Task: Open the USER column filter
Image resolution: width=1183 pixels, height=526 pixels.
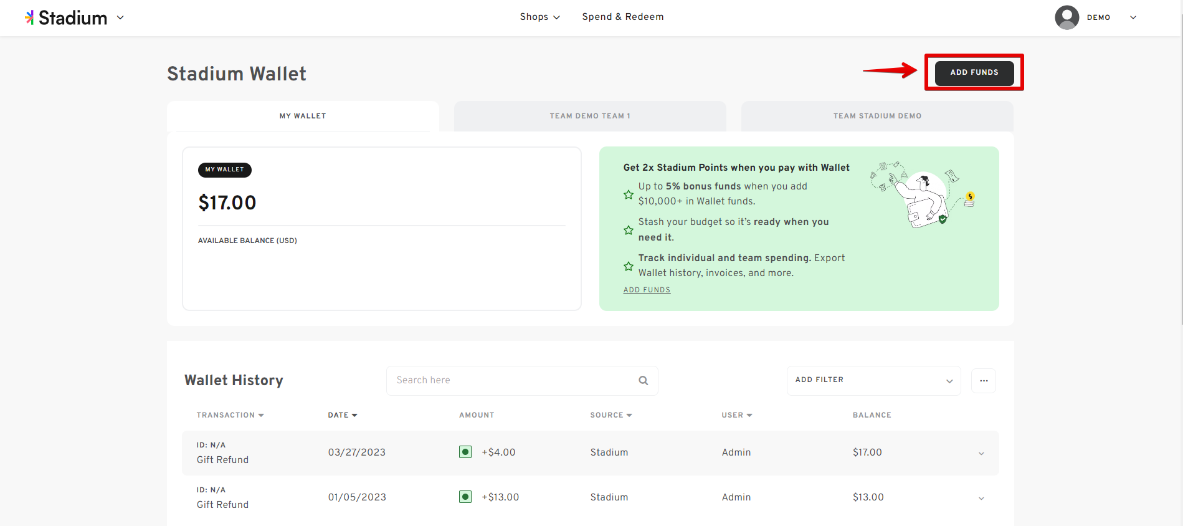Action: click(x=737, y=415)
